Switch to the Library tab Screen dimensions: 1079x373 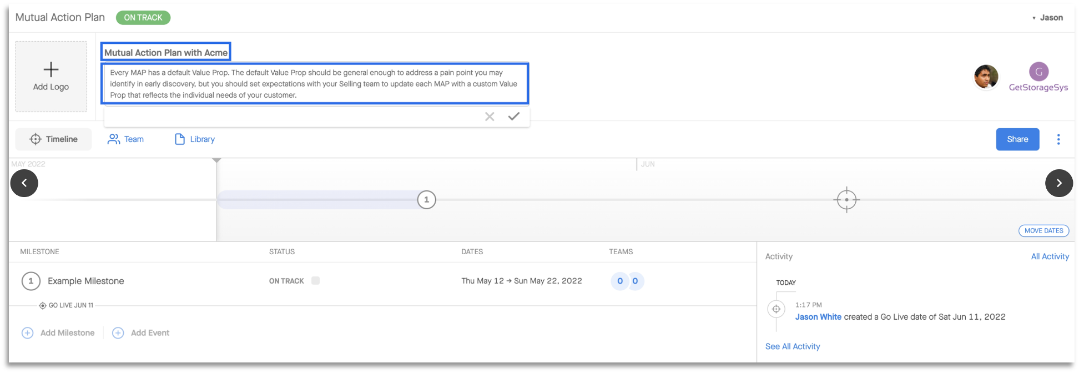pos(195,139)
